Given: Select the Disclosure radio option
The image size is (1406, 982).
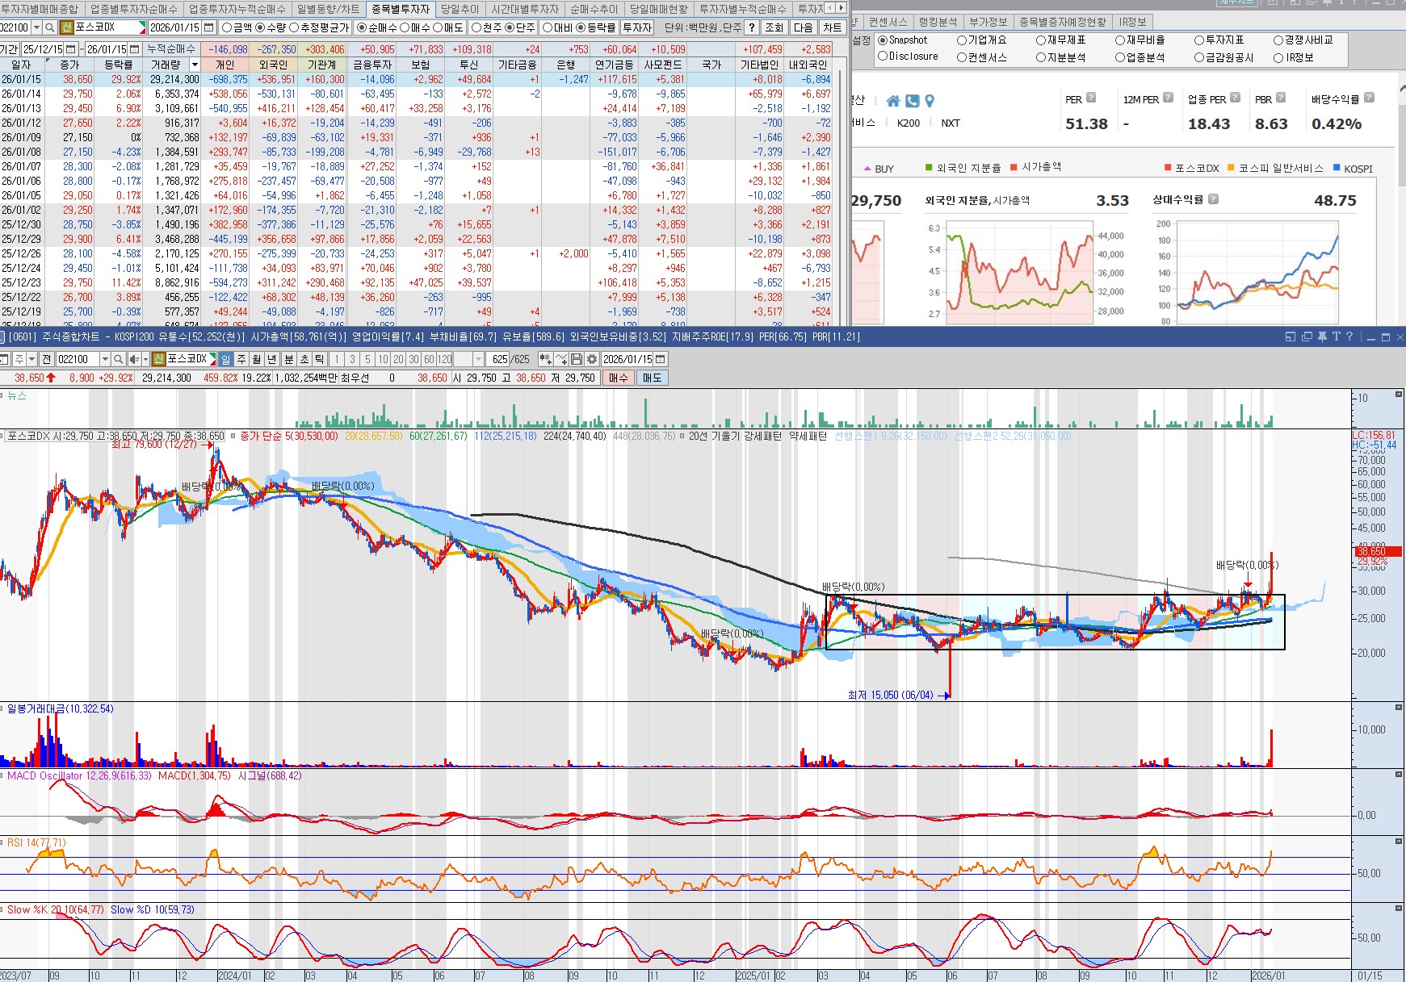Looking at the screenshot, I should point(883,56).
